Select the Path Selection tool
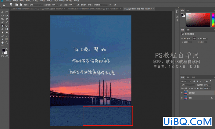The height and width of the screenshot is (129, 215). tap(2, 39)
